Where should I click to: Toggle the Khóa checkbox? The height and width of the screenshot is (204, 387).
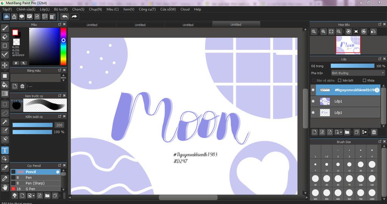pyautogui.click(x=364, y=80)
